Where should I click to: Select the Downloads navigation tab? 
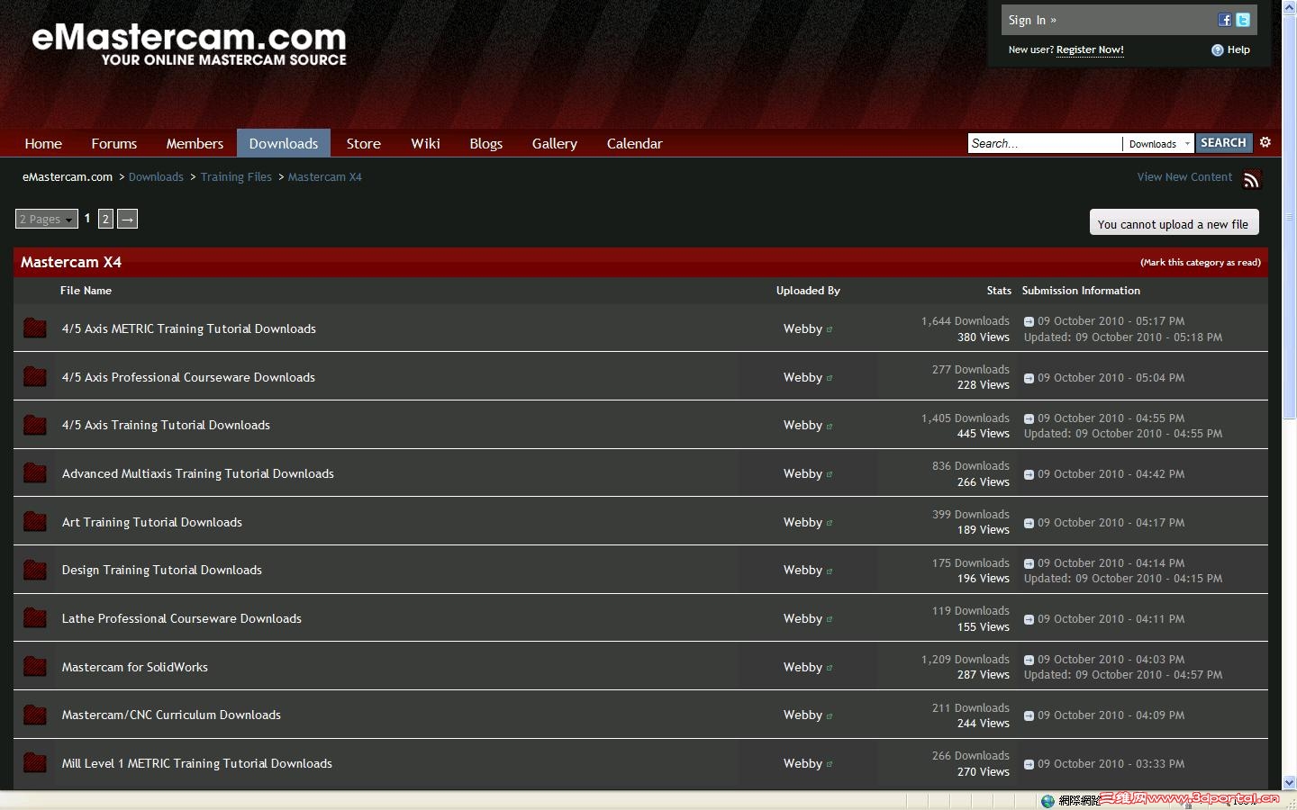coord(284,143)
